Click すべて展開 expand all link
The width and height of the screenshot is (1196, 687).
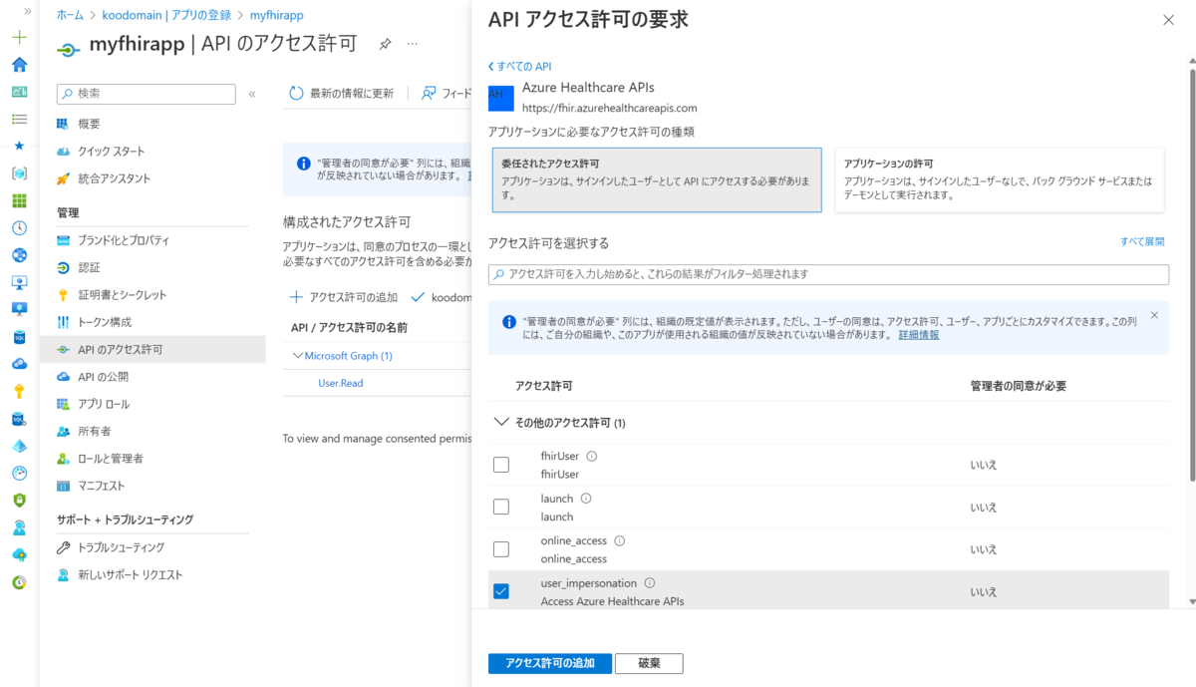pos(1141,241)
